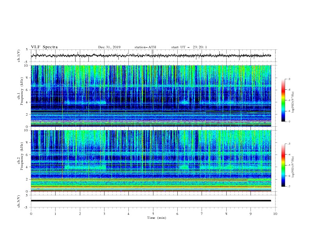Click the ch.1 spectrogram color scale bar

click(x=283, y=100)
